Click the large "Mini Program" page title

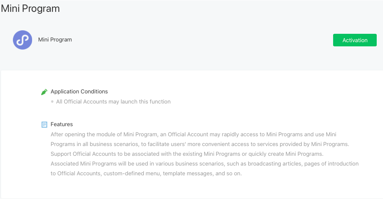click(30, 9)
